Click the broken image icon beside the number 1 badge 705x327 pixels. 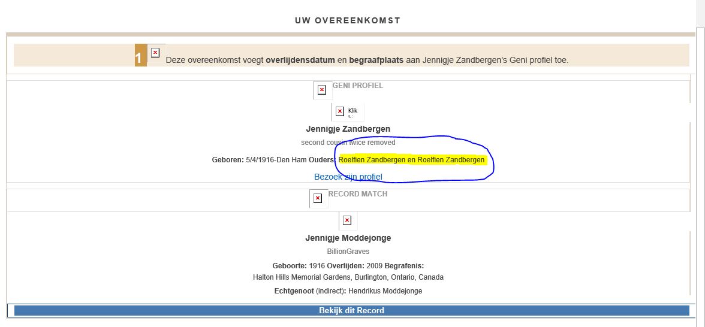click(155, 53)
